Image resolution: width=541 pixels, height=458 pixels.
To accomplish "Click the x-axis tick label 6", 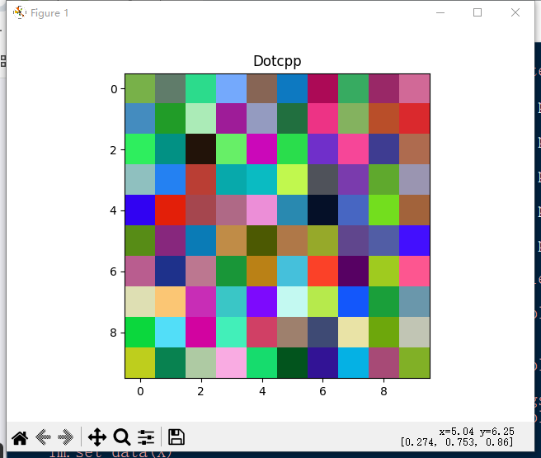I will coord(323,391).
